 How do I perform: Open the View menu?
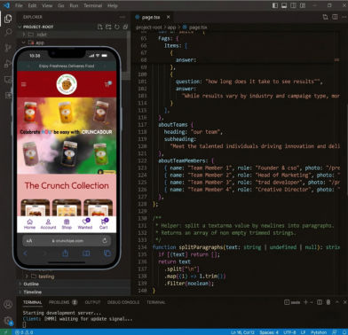47,5
